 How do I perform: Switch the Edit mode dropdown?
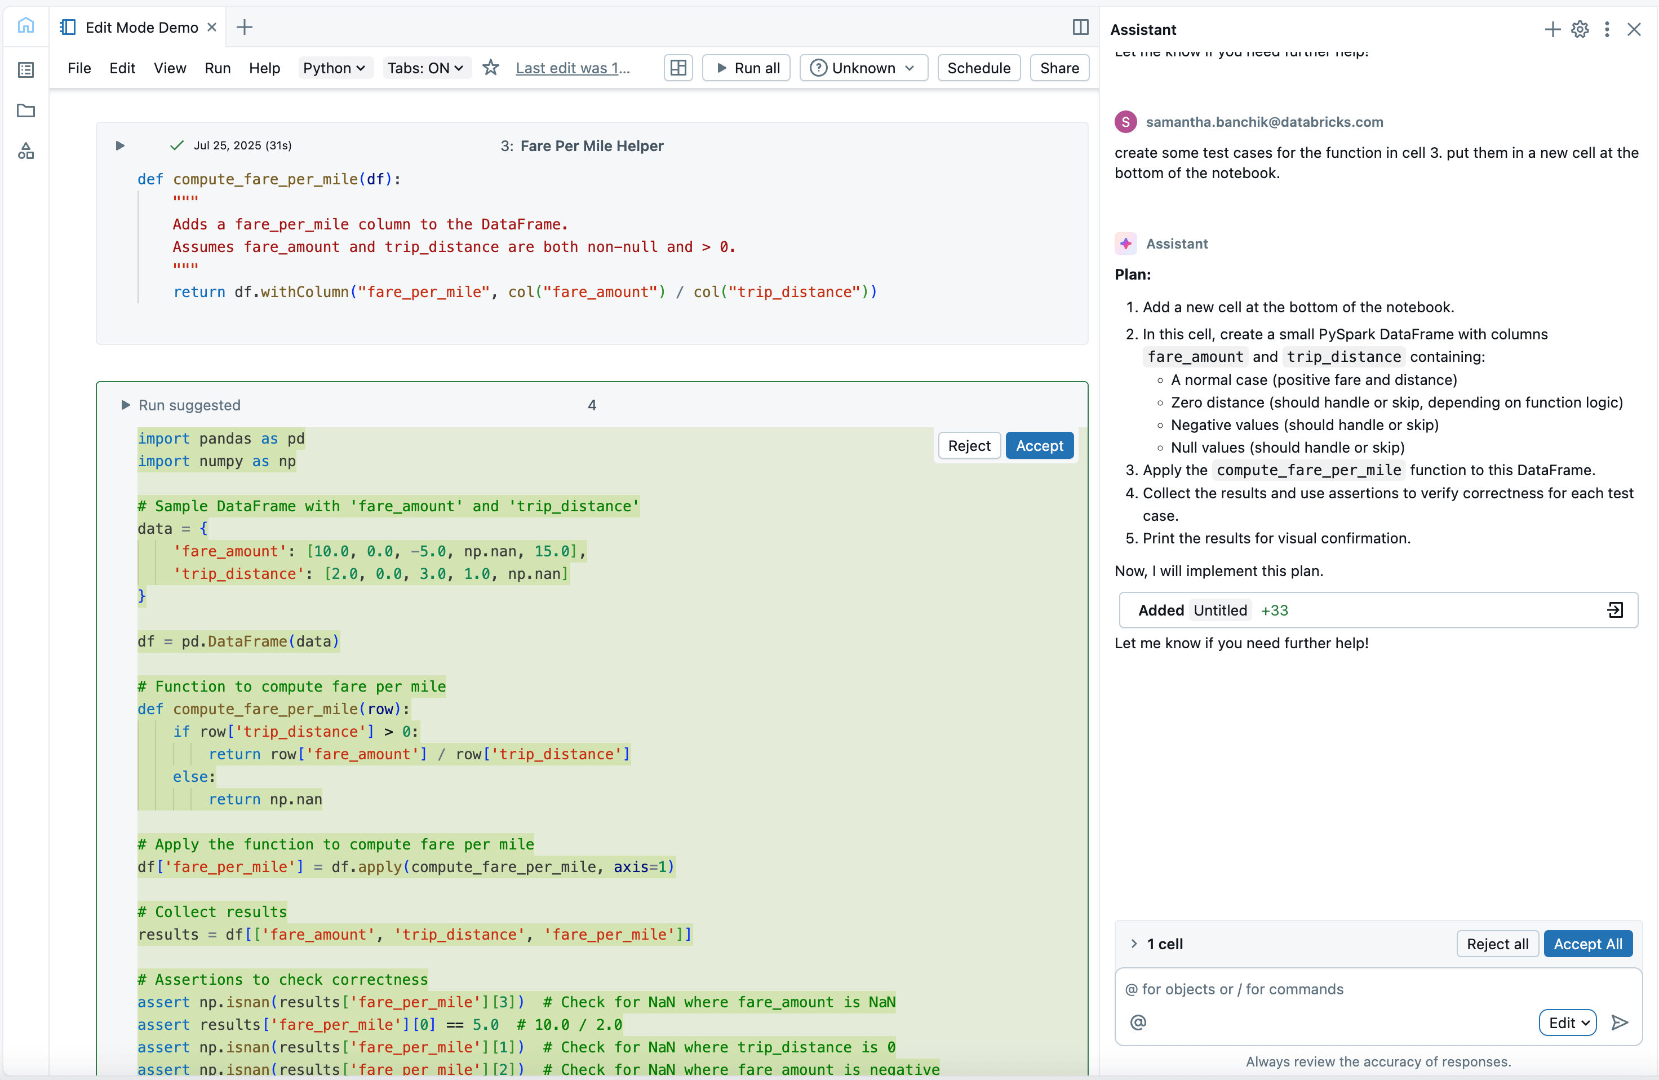[1567, 1022]
